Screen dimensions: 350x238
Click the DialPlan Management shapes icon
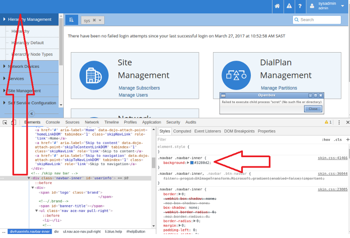click(x=236, y=75)
